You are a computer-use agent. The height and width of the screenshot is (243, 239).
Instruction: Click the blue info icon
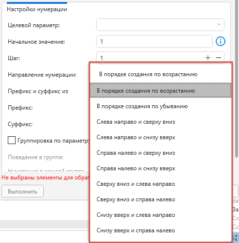coord(220,41)
